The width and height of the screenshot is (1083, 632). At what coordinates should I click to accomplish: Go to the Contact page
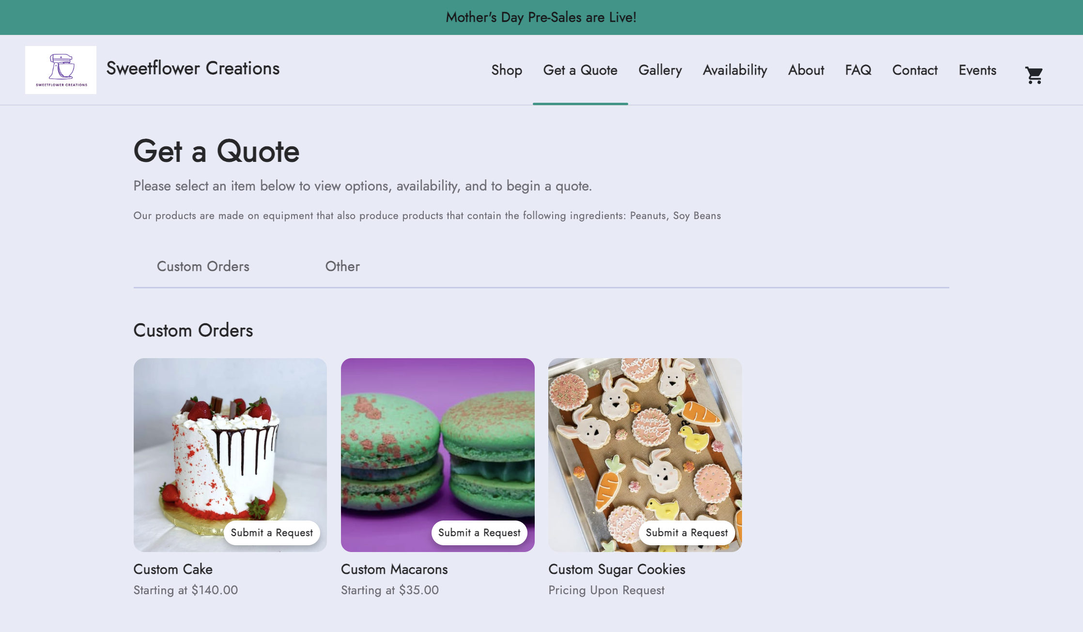pos(915,70)
